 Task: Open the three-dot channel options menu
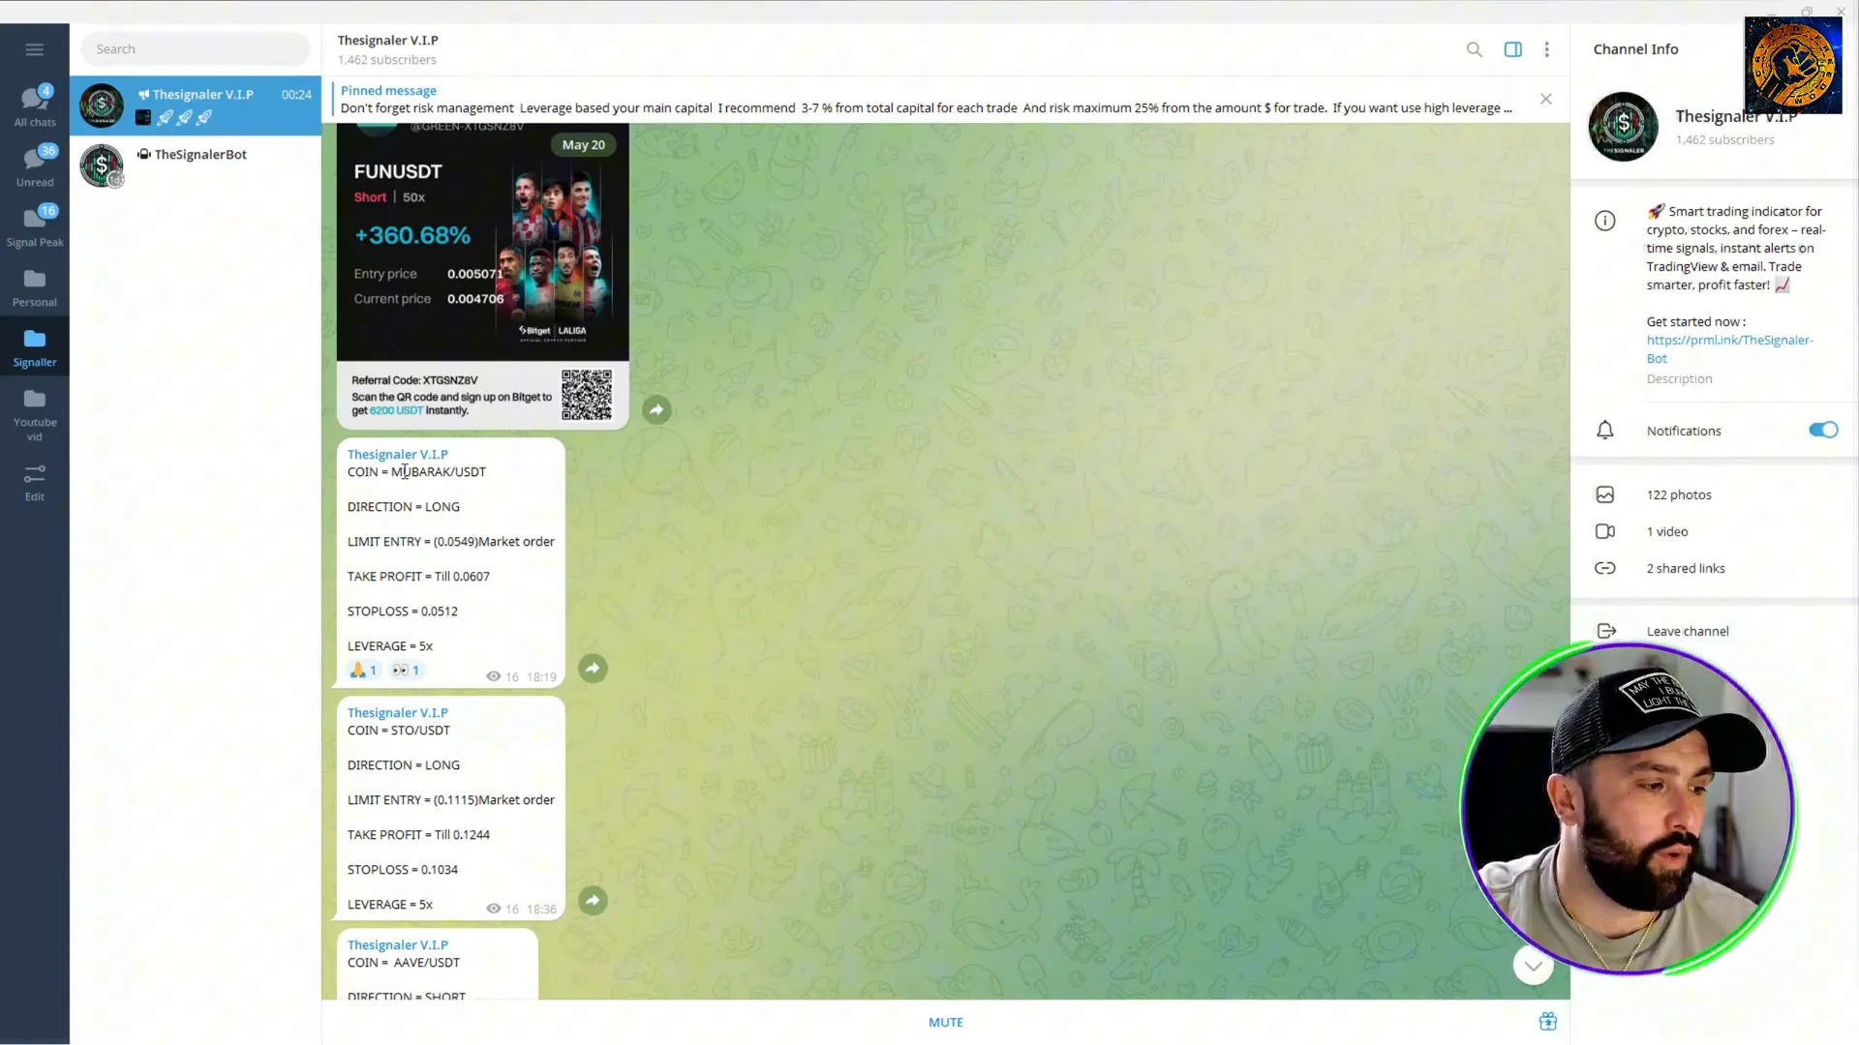1546,49
